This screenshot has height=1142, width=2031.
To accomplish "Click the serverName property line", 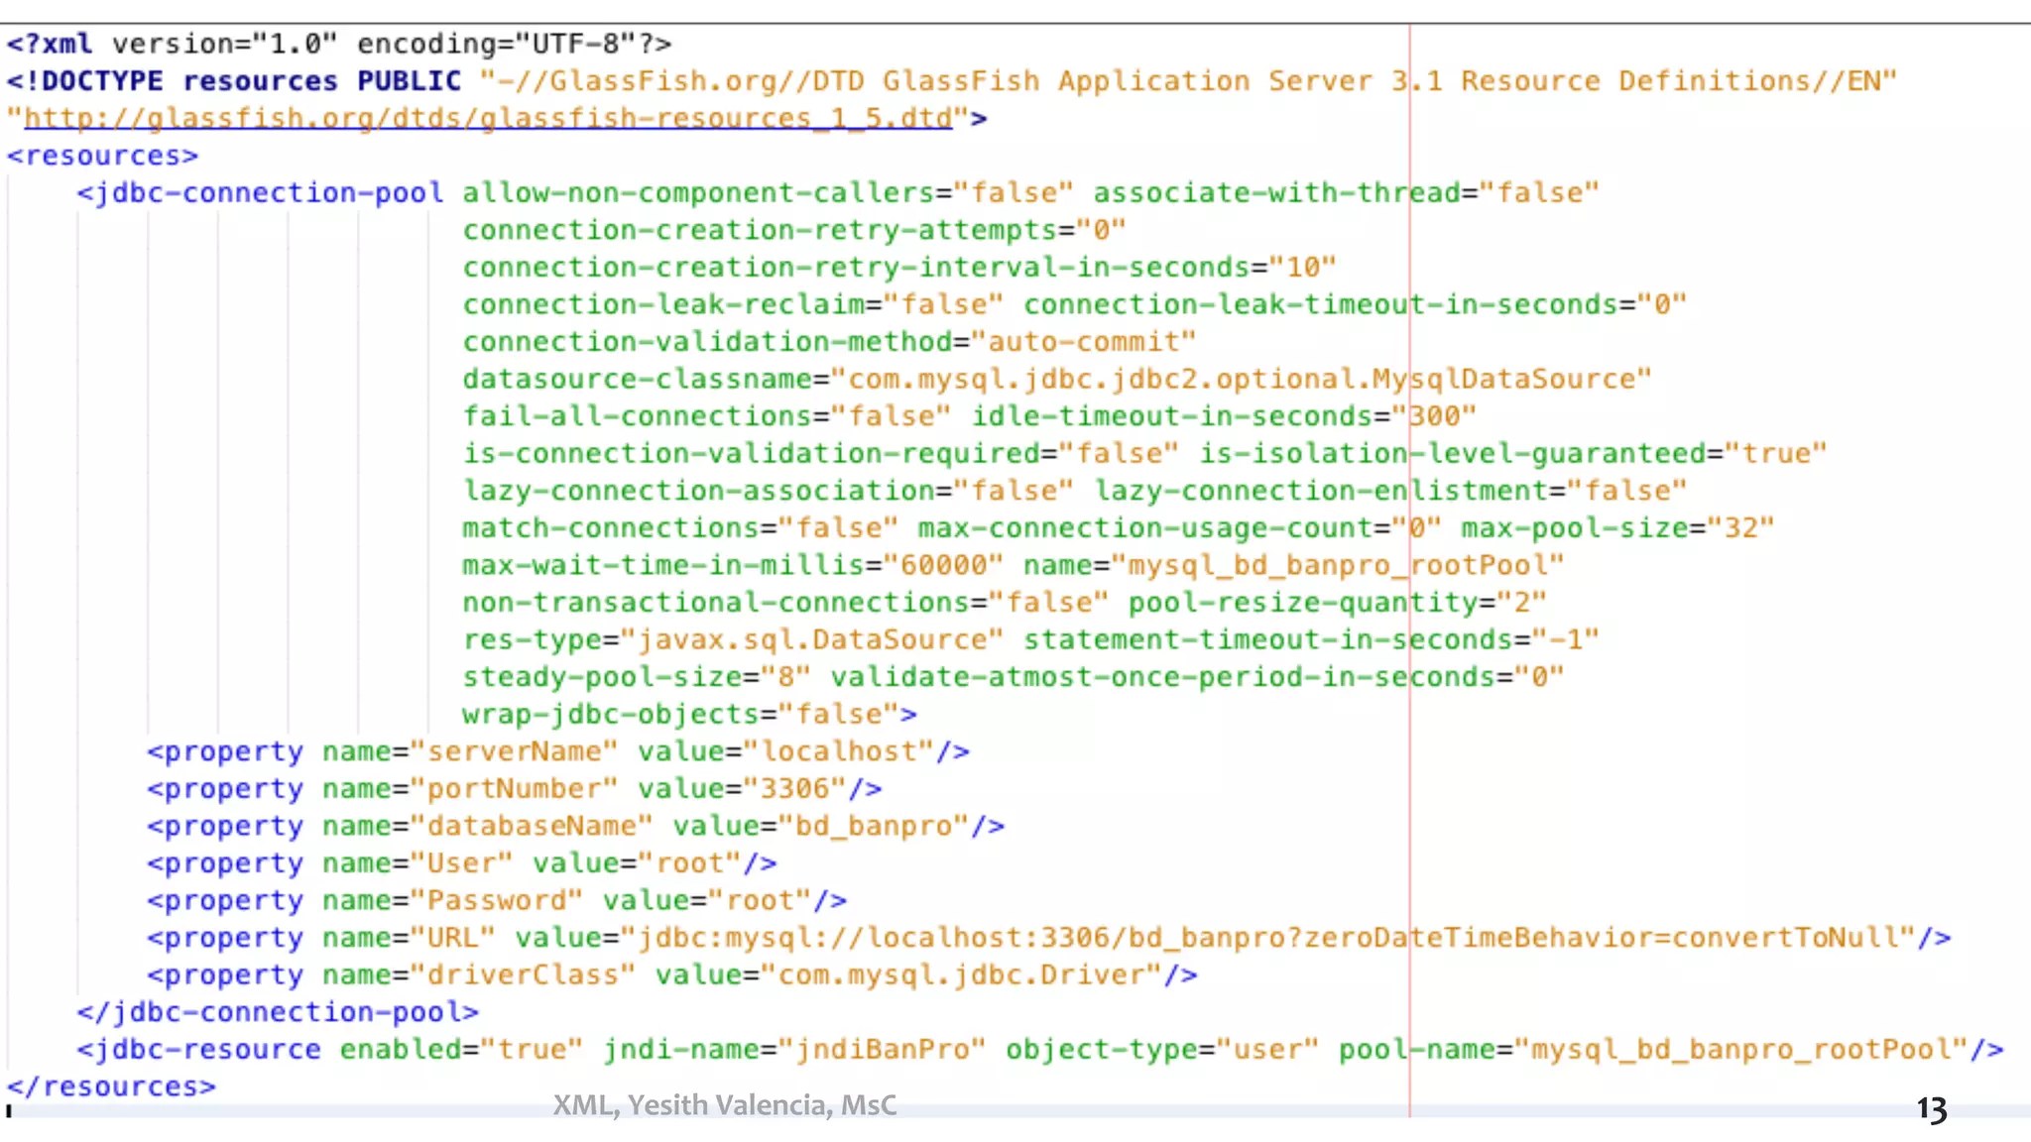I will pos(558,752).
